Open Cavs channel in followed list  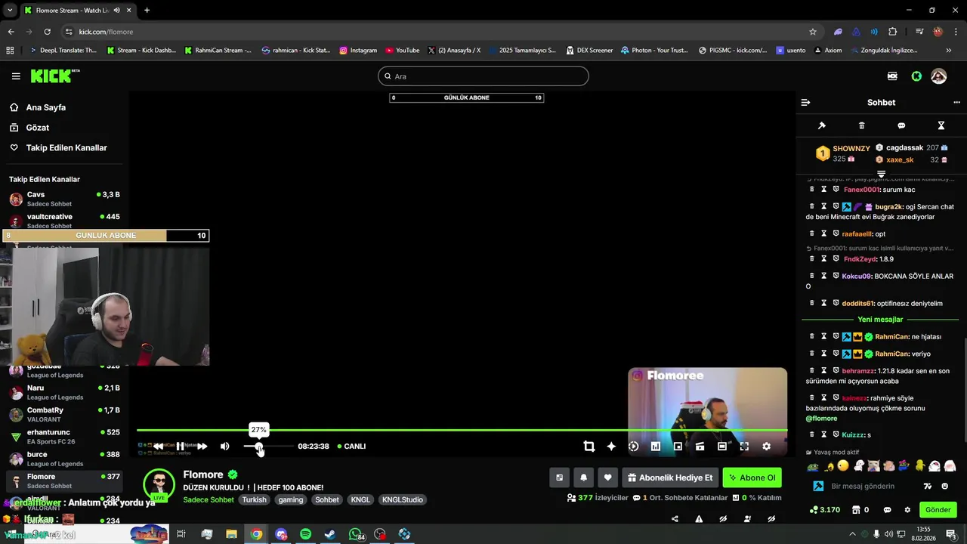(64, 199)
